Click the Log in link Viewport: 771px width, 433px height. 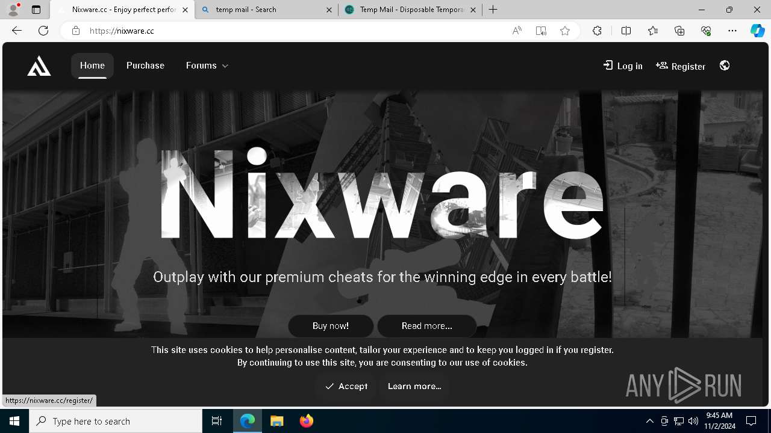tap(623, 66)
